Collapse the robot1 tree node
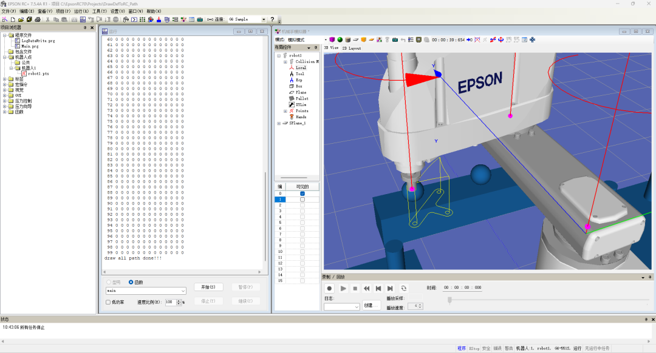 (x=279, y=55)
